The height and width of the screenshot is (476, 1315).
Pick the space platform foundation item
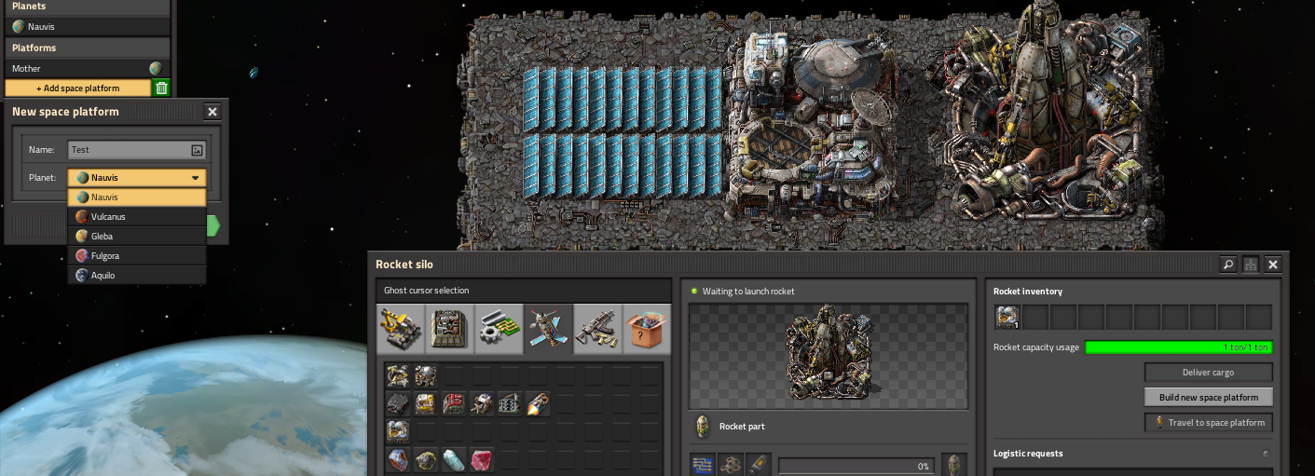(398, 404)
